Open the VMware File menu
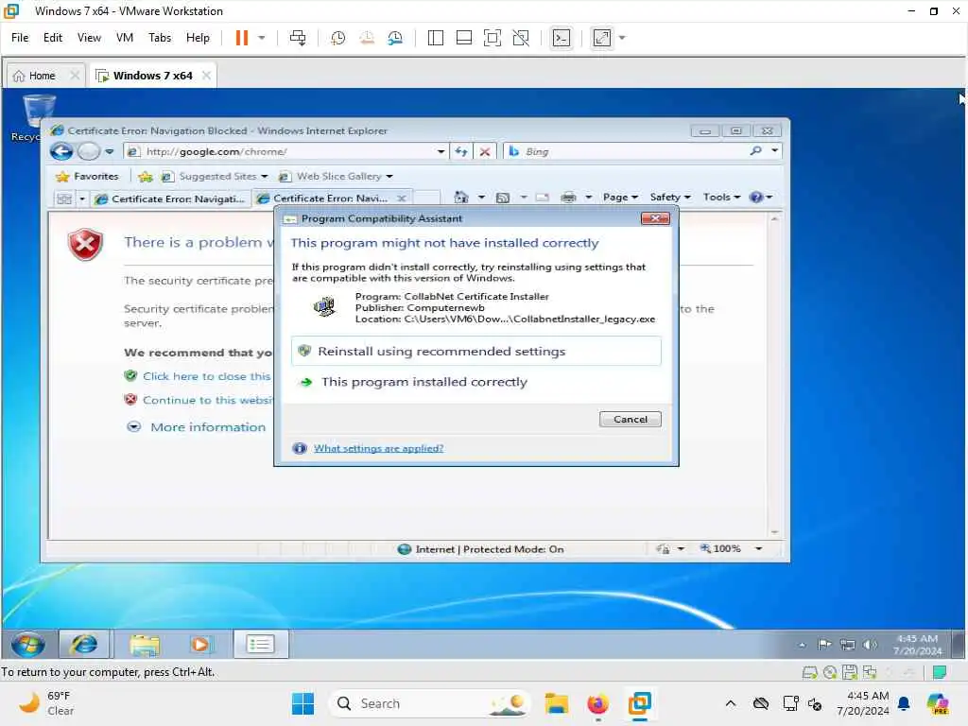The image size is (968, 726). (20, 38)
